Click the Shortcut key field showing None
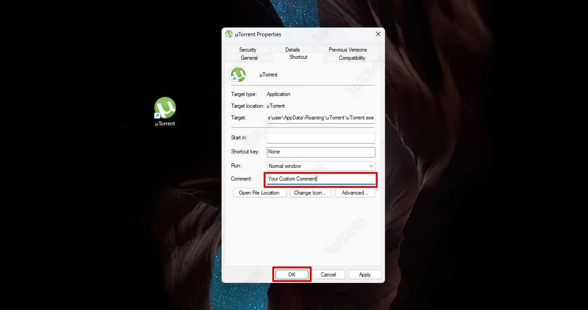This screenshot has width=588, height=310. click(x=321, y=152)
